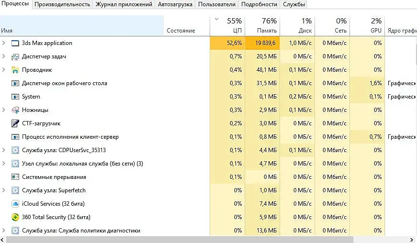Switch to the Службы tab
Image resolution: width=417 pixels, height=243 pixels.
coord(293,4)
